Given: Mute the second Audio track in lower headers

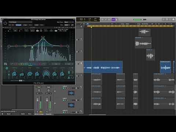Looking at the screenshot, I should pyautogui.click(x=63, y=100).
